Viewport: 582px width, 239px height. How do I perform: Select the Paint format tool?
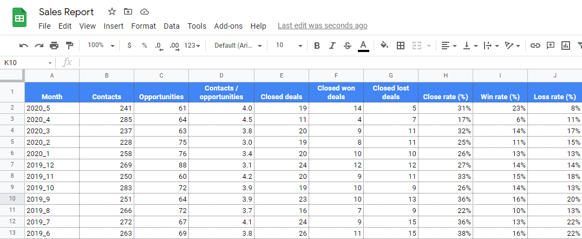pos(69,46)
